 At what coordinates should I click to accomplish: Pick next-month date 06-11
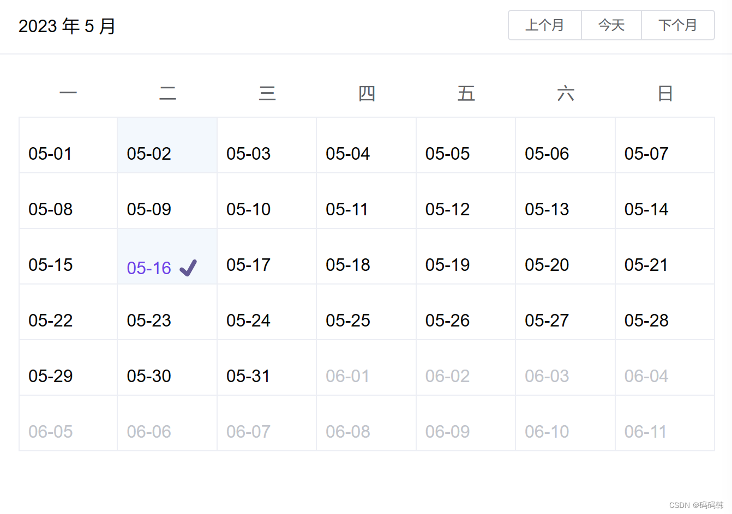pos(665,424)
